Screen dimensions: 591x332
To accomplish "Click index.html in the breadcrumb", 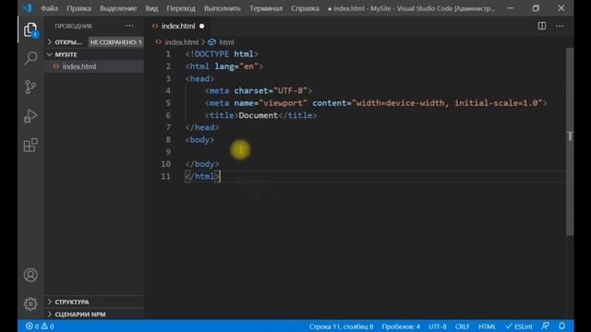I will tap(181, 42).
